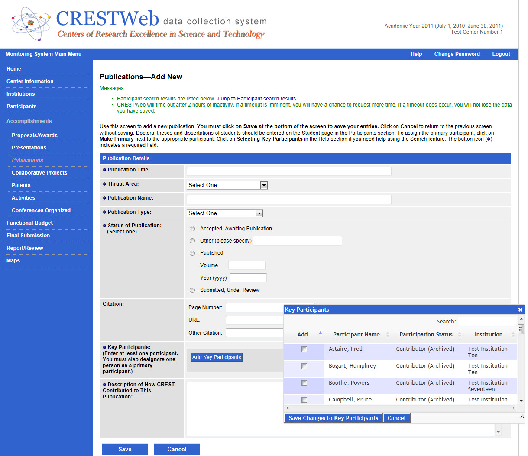Follow Jump to Participant search results link

pos(257,99)
